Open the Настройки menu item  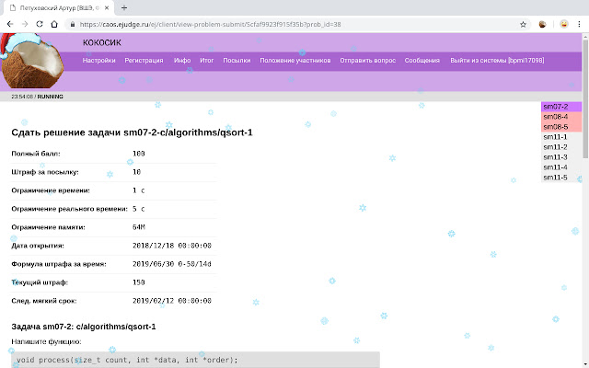point(99,61)
